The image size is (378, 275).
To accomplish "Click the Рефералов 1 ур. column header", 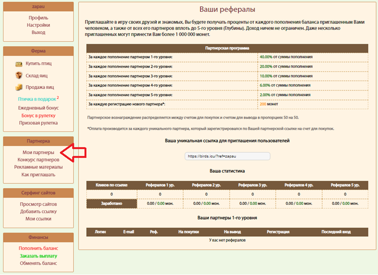I will [x=160, y=185].
